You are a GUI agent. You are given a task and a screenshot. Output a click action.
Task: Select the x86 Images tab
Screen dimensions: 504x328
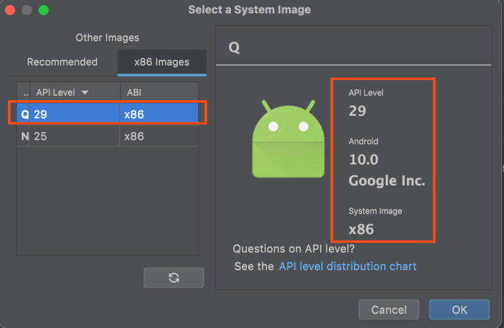162,62
